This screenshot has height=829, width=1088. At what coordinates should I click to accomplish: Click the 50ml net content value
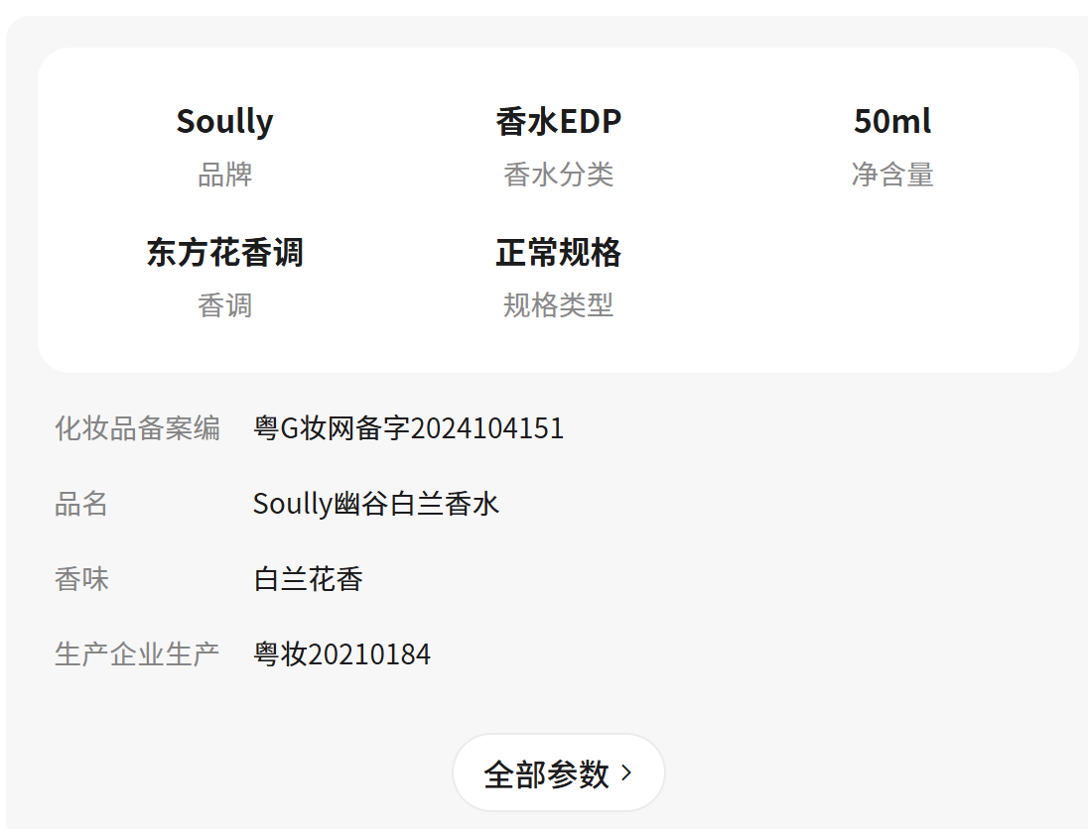click(x=891, y=122)
